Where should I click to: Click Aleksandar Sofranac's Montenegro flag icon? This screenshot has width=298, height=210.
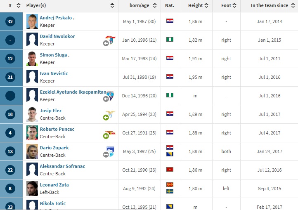point(170,169)
